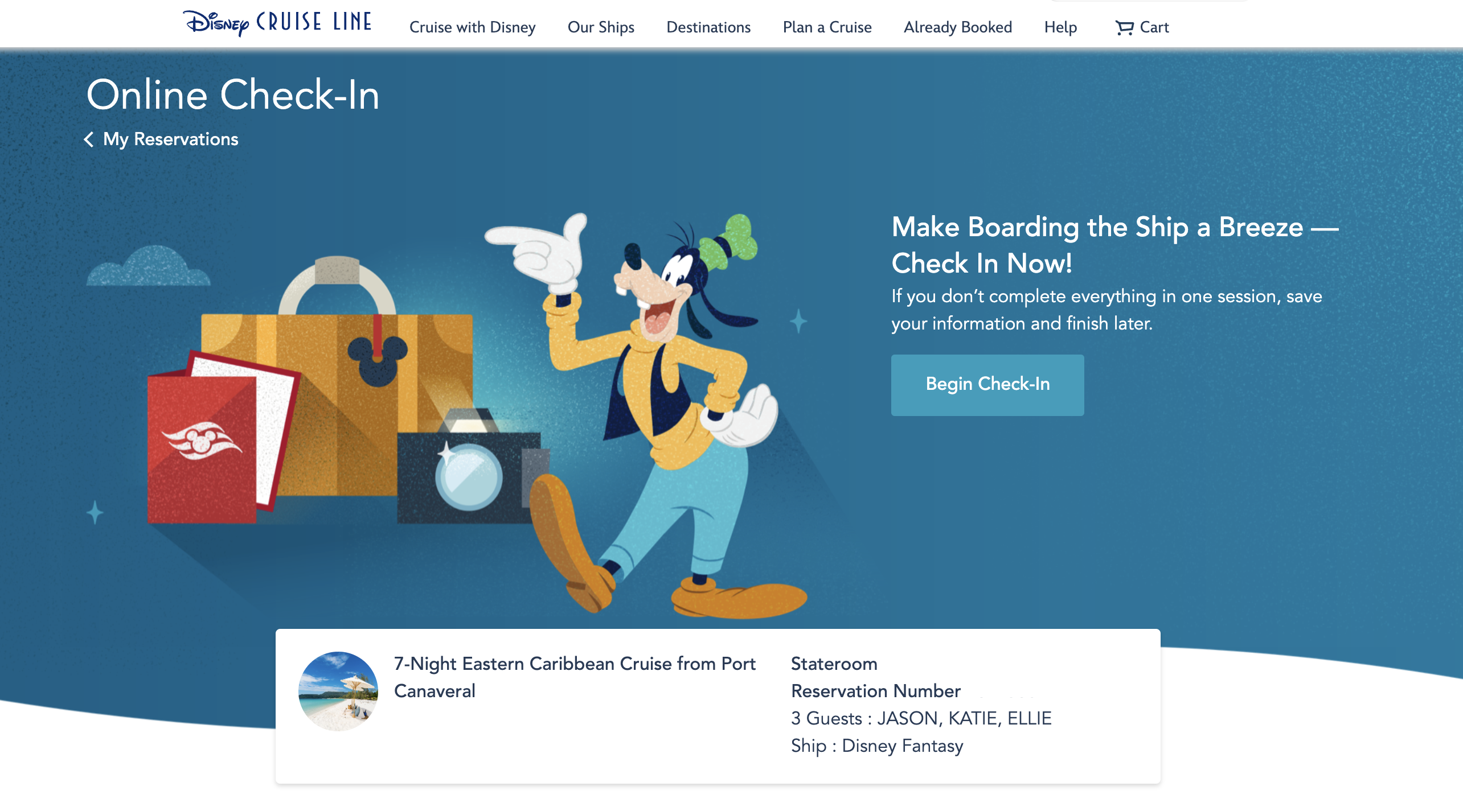Open the Our Ships menu

click(601, 27)
